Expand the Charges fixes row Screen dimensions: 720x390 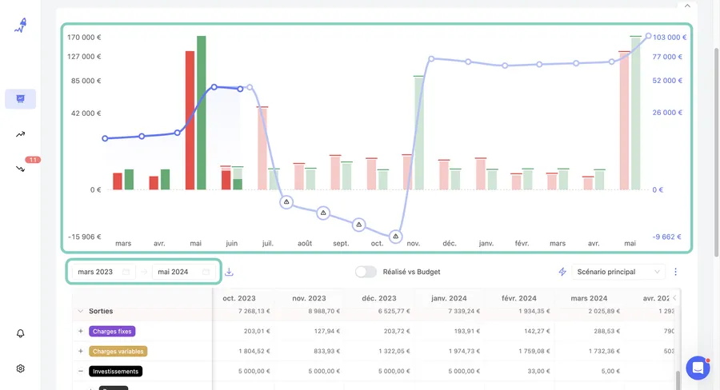tap(80, 332)
